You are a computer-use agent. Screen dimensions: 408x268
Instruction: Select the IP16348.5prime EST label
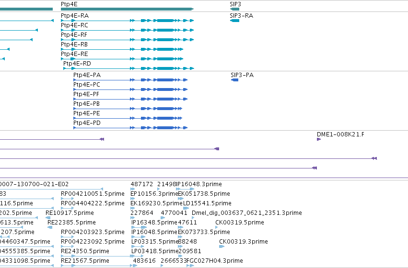[x=154, y=223]
